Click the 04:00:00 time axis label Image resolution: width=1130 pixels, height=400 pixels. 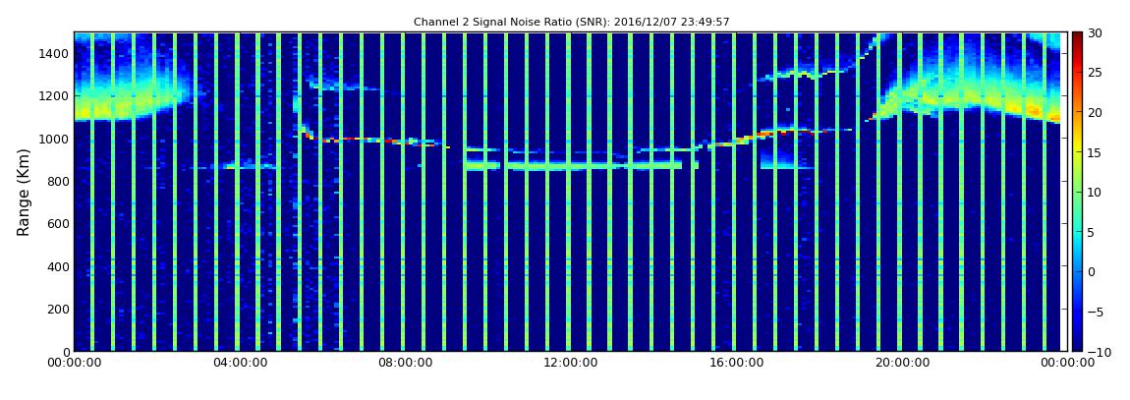click(242, 363)
